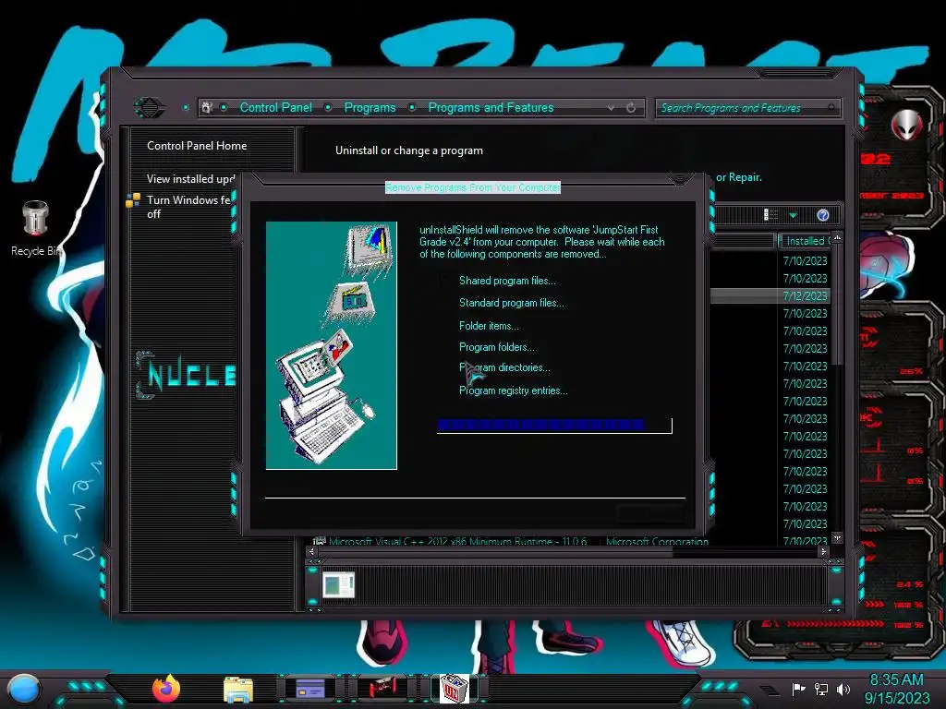Click the change view list icon
Screen dimensions: 946x709
click(770, 214)
